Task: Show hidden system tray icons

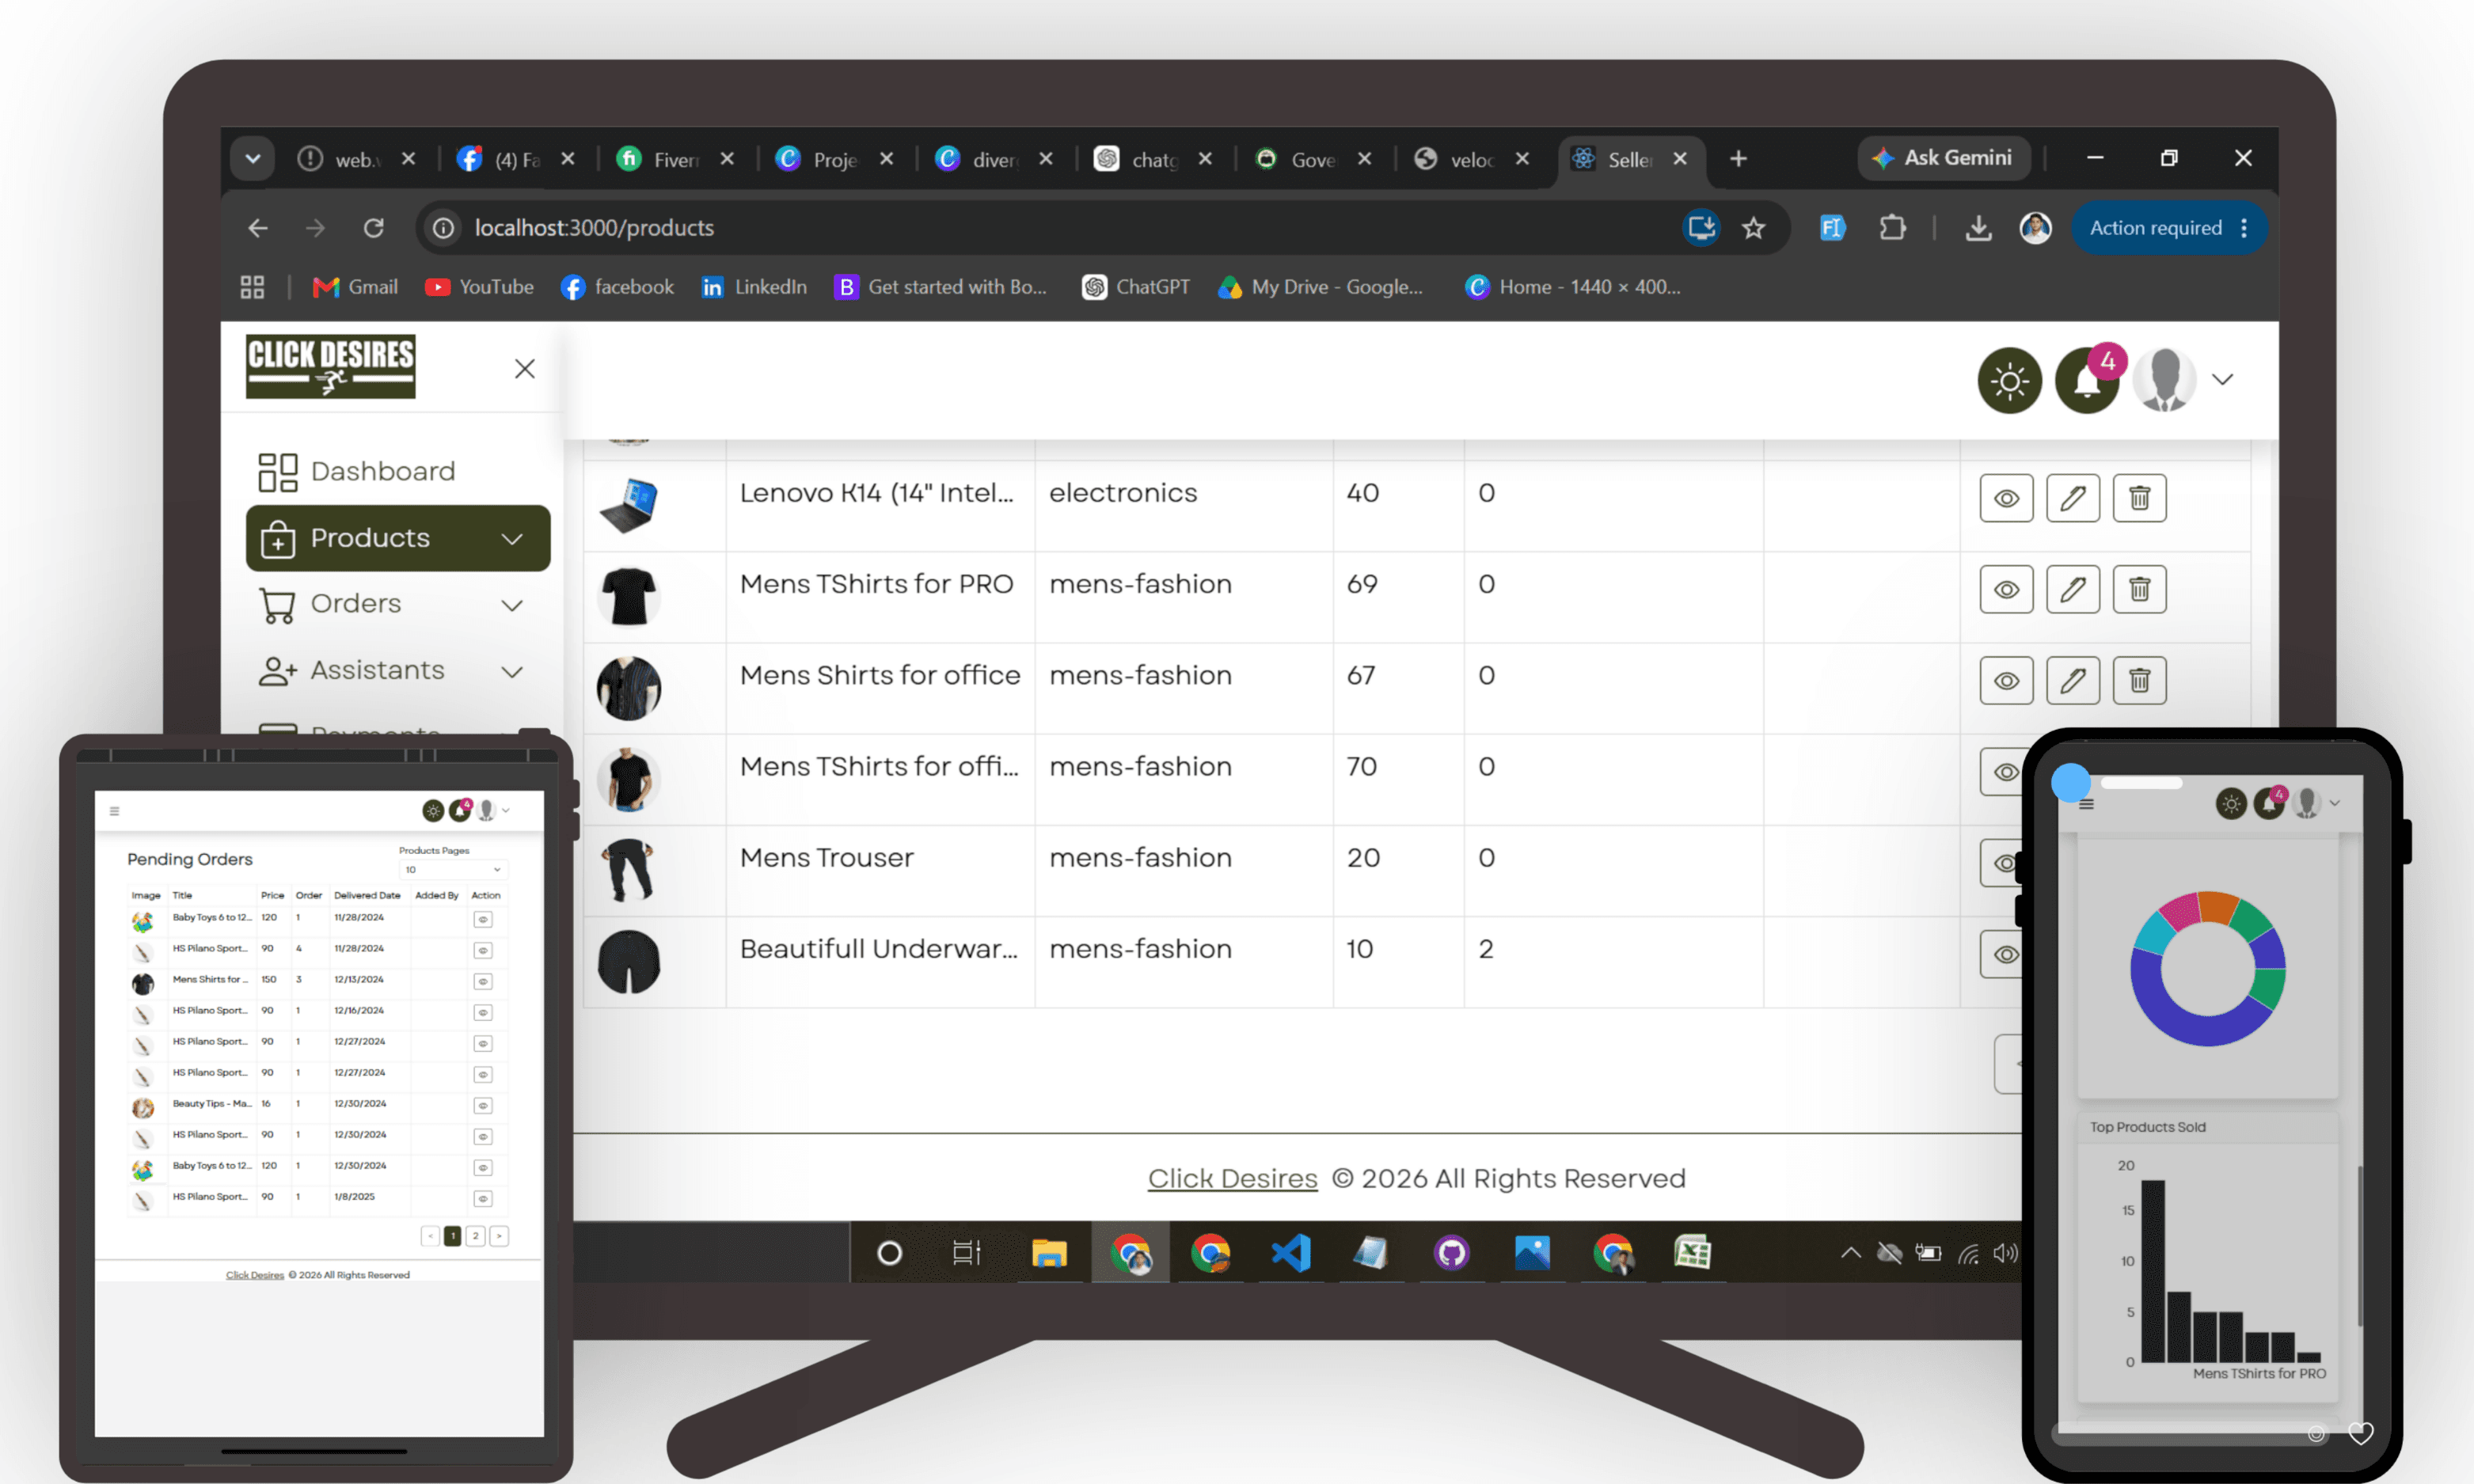Action: (x=1850, y=1252)
